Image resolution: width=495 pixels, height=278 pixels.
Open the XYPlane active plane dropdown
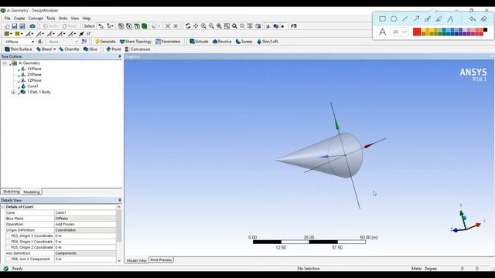pyautogui.click(x=32, y=42)
